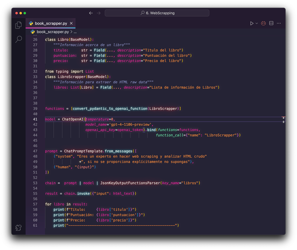Open the Explorer sidebar

click(18, 25)
